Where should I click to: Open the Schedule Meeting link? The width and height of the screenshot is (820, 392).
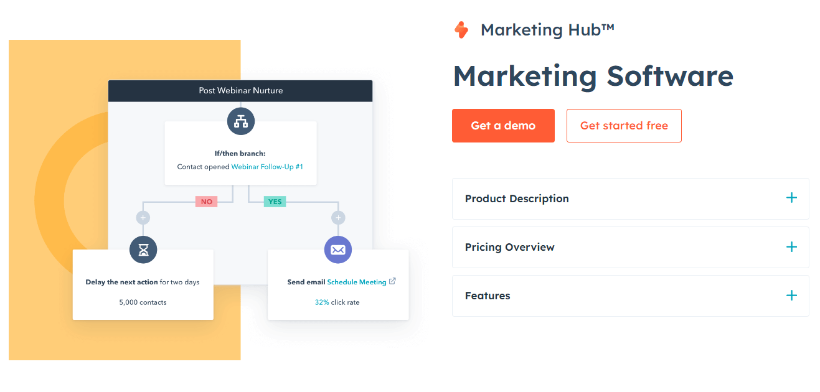[357, 282]
